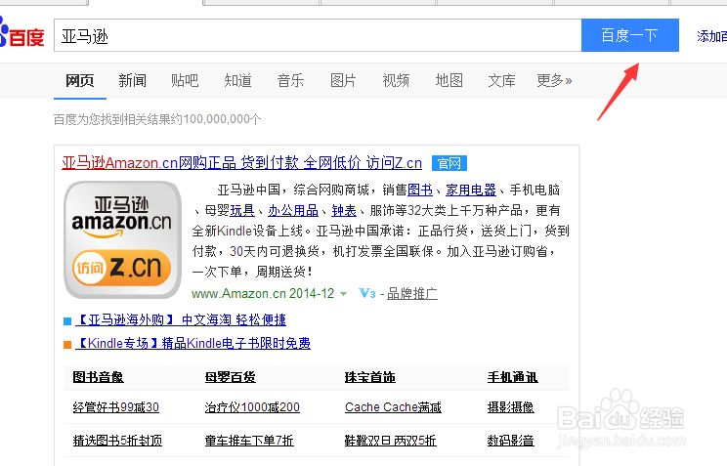
Task: Open the 地图 tab
Action: (449, 81)
